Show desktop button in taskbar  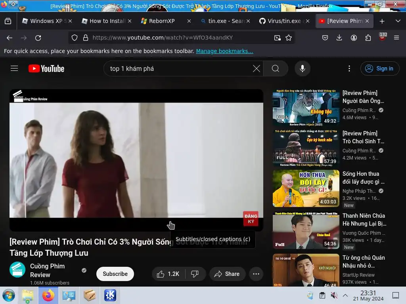click(x=395, y=295)
